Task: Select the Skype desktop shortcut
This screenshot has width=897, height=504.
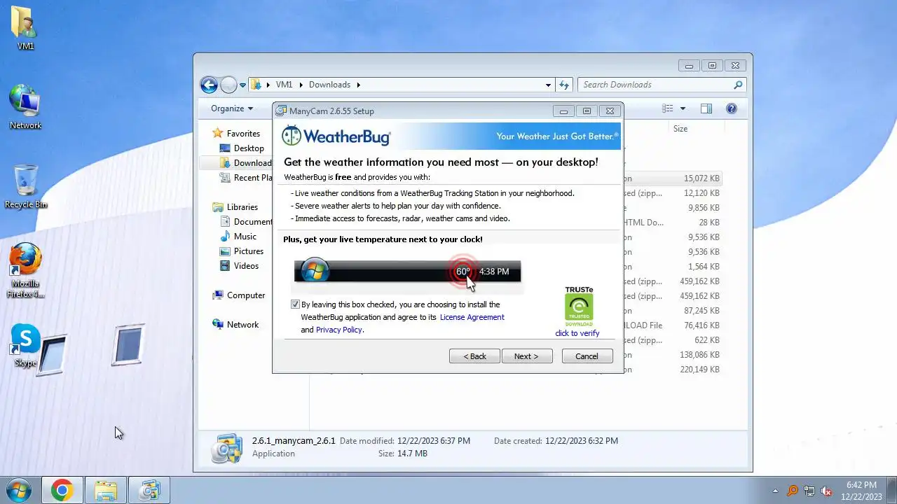Action: pyautogui.click(x=26, y=346)
